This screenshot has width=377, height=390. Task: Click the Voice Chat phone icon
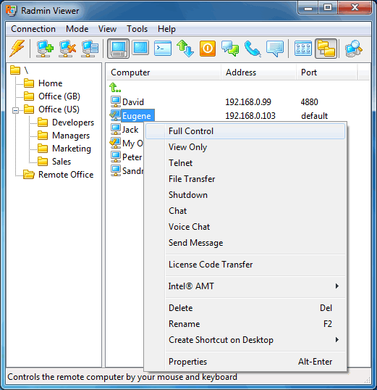point(253,49)
